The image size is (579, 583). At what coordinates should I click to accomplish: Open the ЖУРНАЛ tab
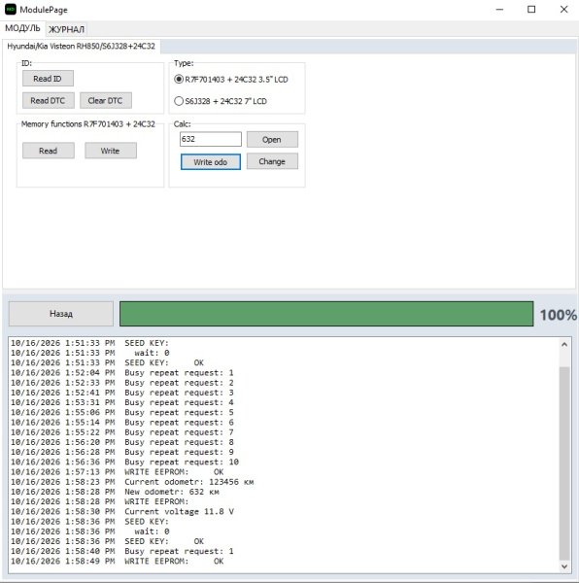(x=66, y=29)
